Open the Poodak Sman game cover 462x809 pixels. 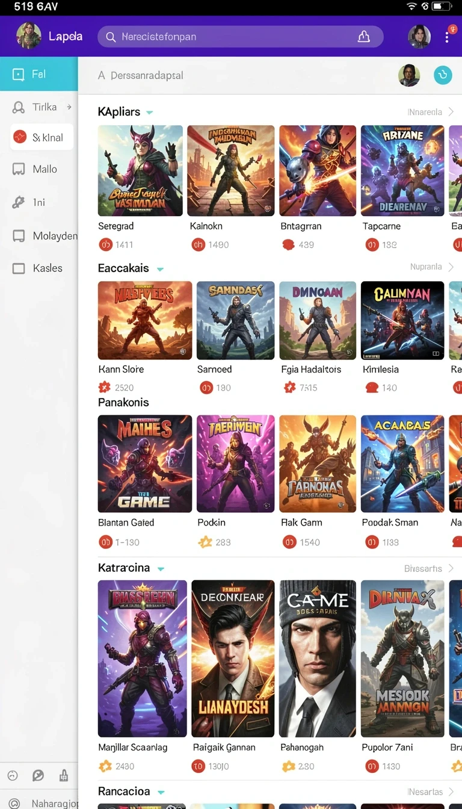[x=402, y=463]
